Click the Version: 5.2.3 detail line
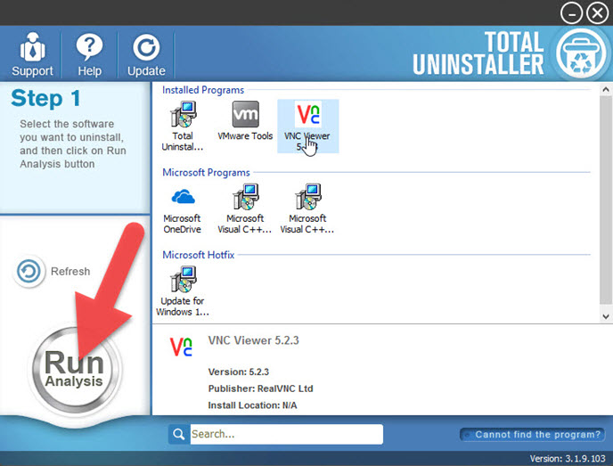613x466 pixels. (x=239, y=372)
